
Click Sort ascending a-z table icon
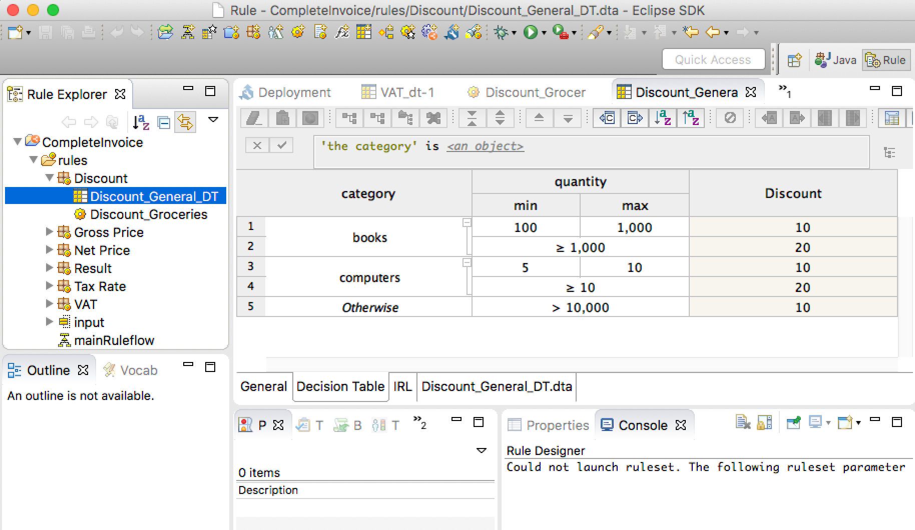coord(663,118)
